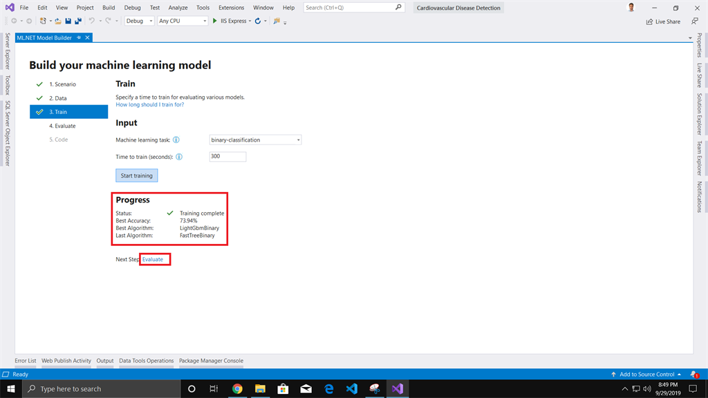Click the Visual Studio logo icon
This screenshot has height=398, width=708.
[10, 8]
